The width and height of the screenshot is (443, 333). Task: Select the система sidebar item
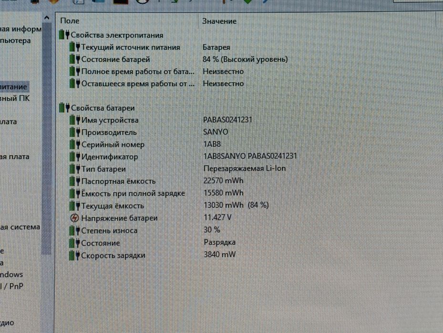(x=20, y=227)
